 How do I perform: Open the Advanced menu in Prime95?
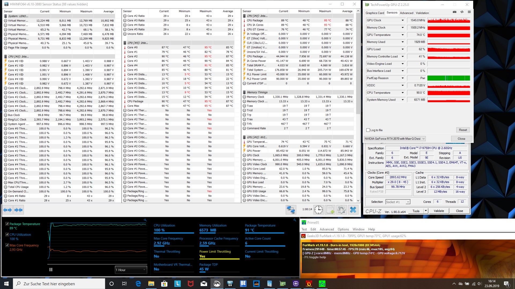point(326,229)
